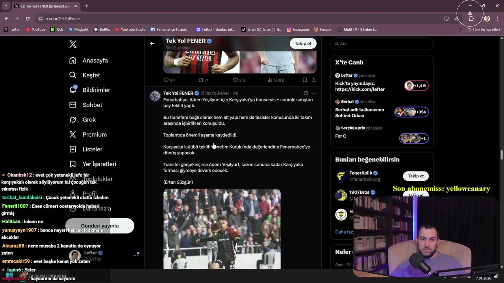
Task: Join Serçinja priv space For C
Action: click(x=414, y=138)
